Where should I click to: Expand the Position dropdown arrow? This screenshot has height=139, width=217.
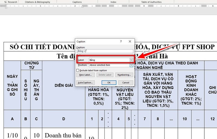pyautogui.click(x=131, y=65)
